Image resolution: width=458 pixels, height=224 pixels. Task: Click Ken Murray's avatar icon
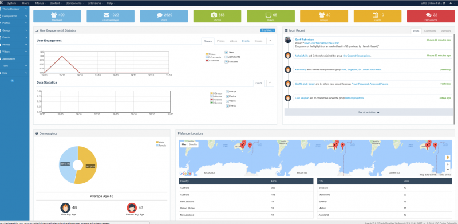(288, 69)
